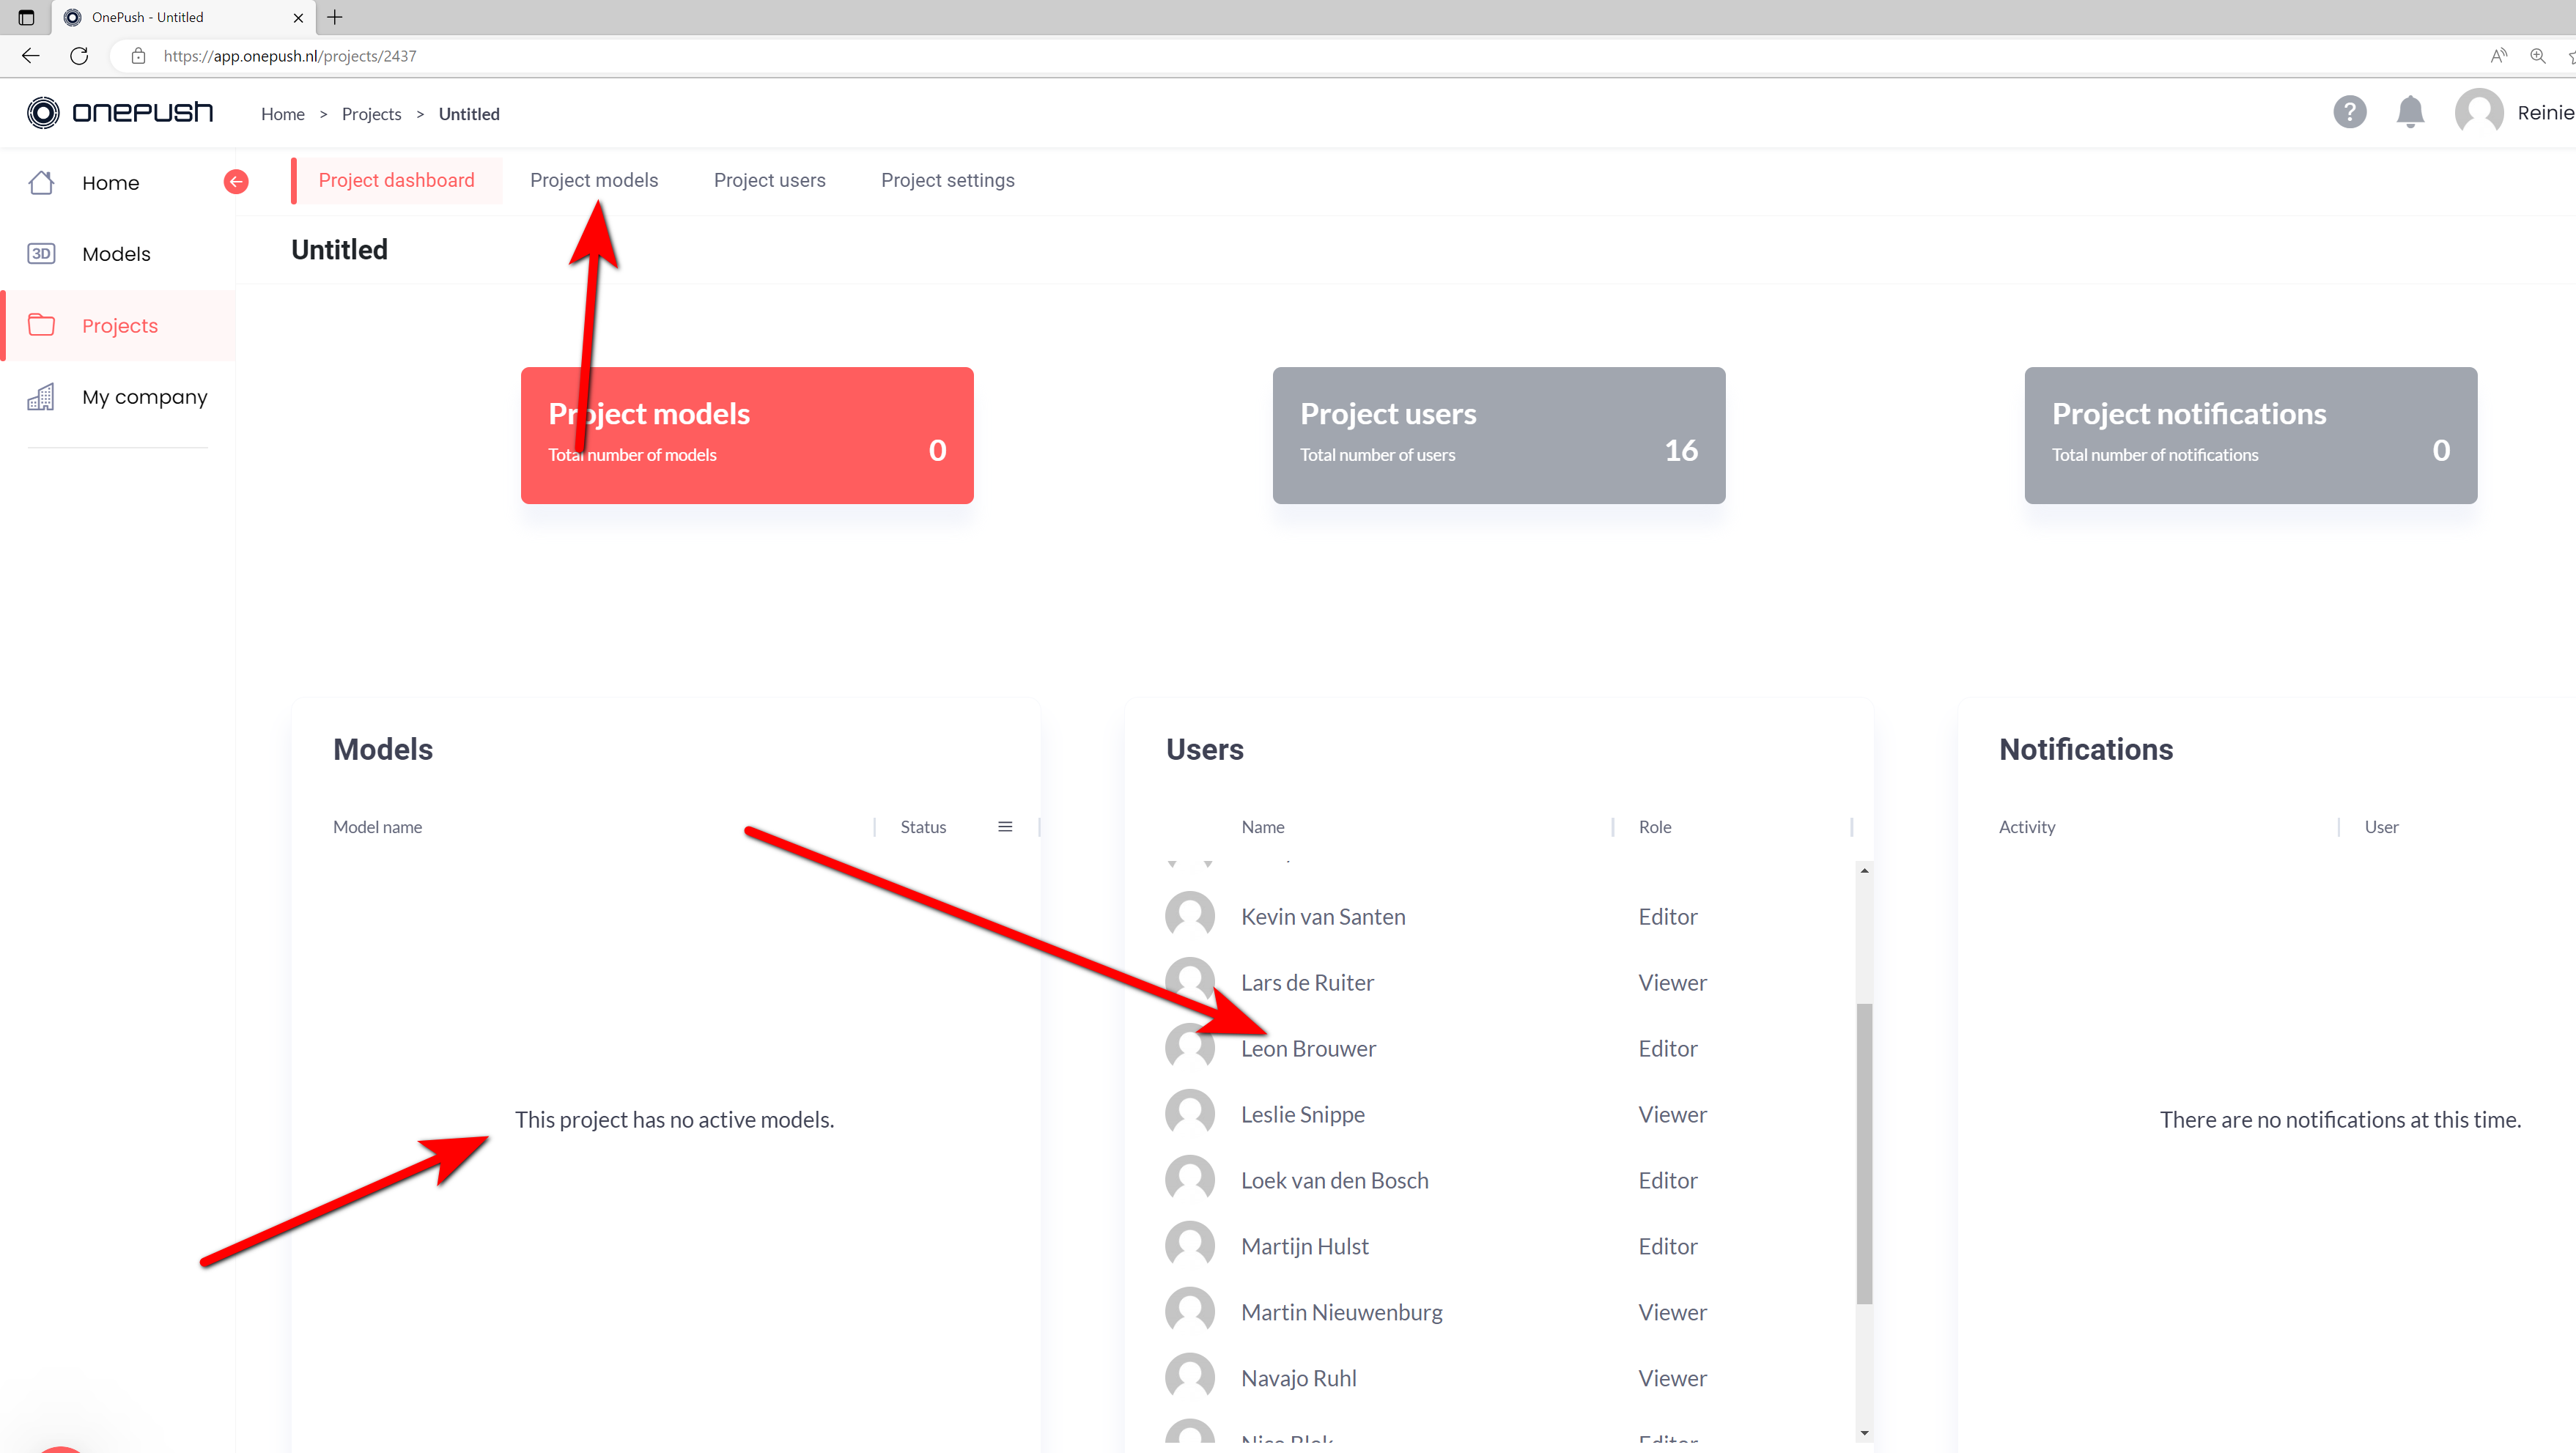Image resolution: width=2576 pixels, height=1453 pixels.
Task: Select user Martin Nieuwenburg
Action: [1342, 1312]
